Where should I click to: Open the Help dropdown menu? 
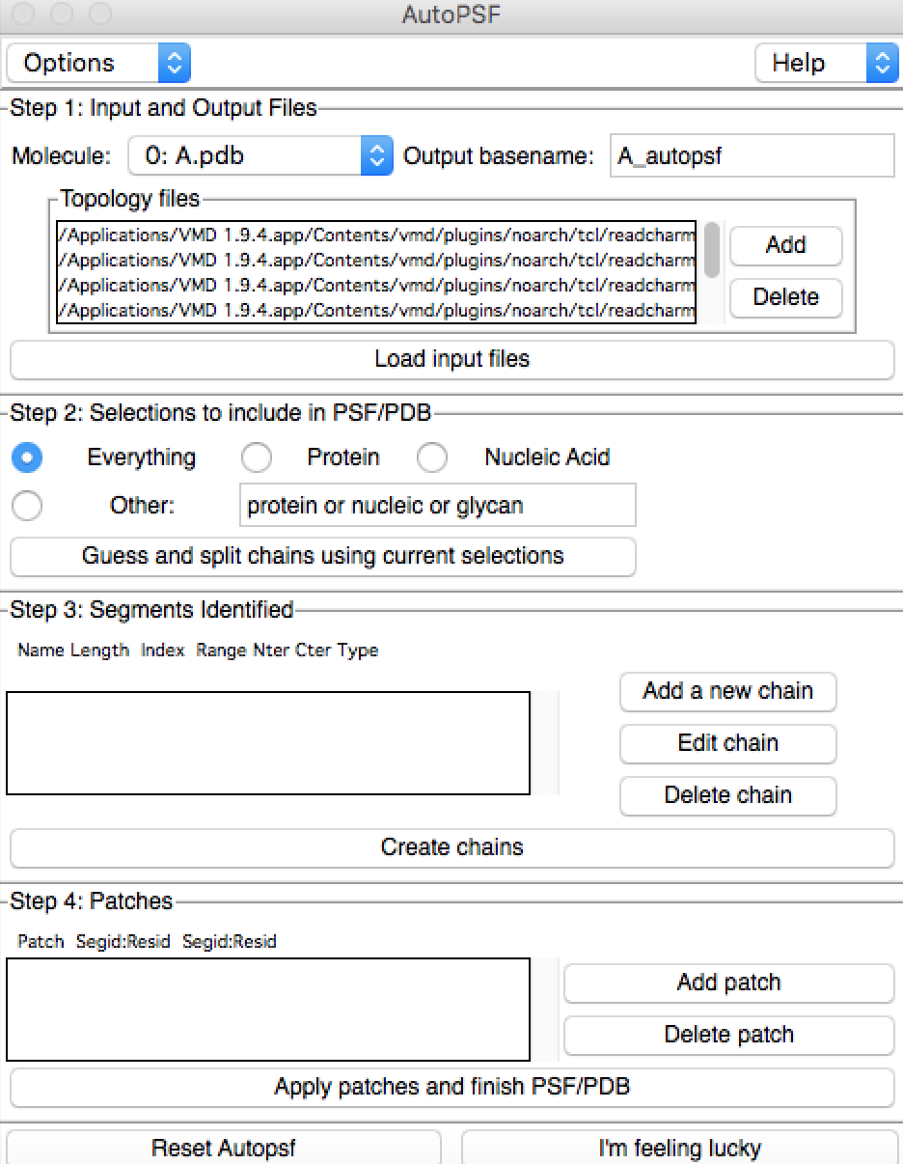tap(826, 64)
